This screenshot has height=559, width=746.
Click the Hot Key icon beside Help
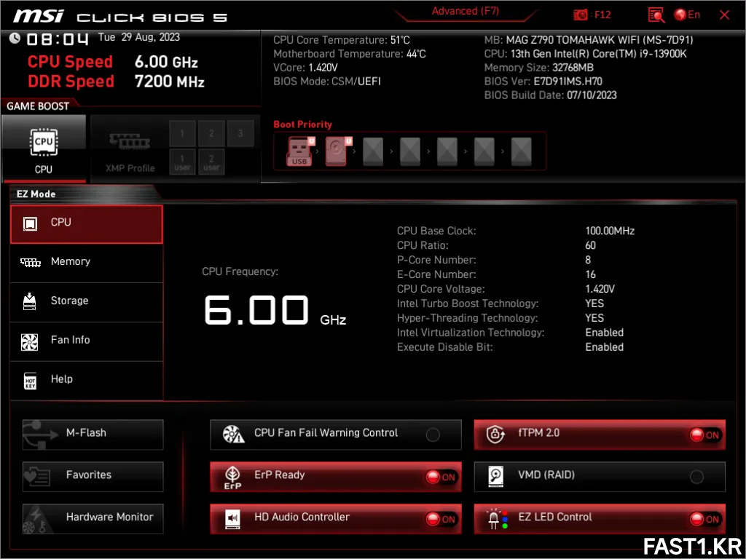tap(30, 381)
